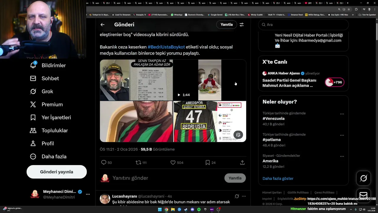Click Yanıtla button beside reply field

coord(235,178)
